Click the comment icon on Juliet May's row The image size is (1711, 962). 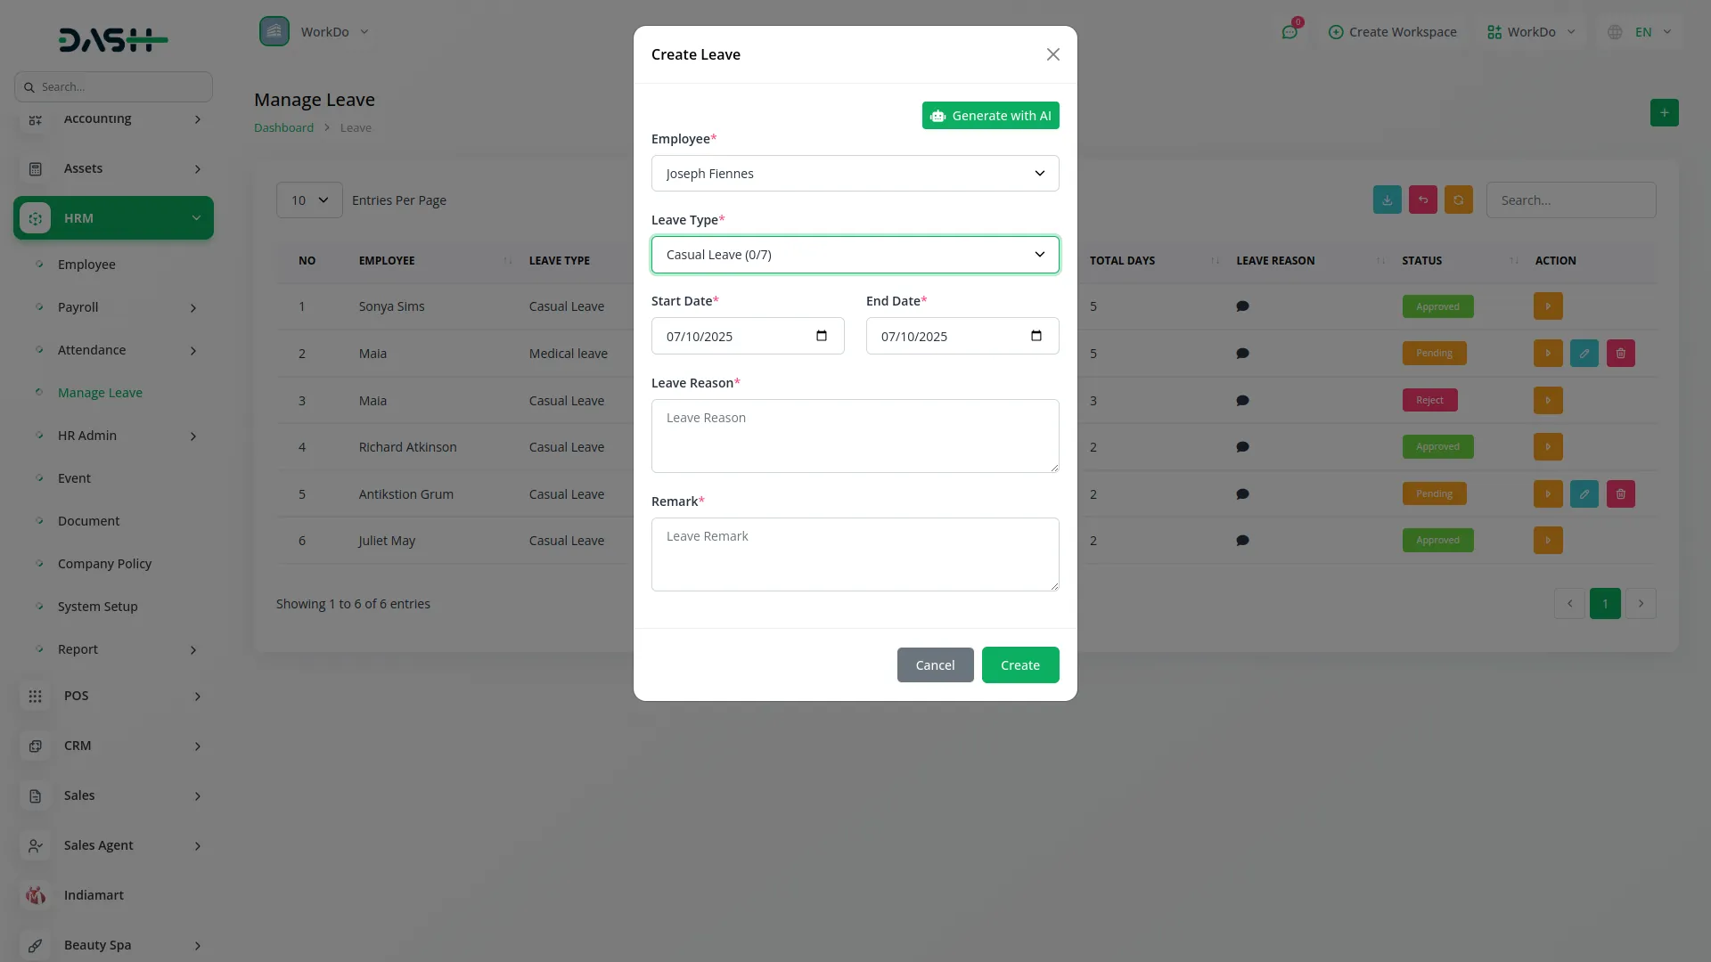point(1242,540)
